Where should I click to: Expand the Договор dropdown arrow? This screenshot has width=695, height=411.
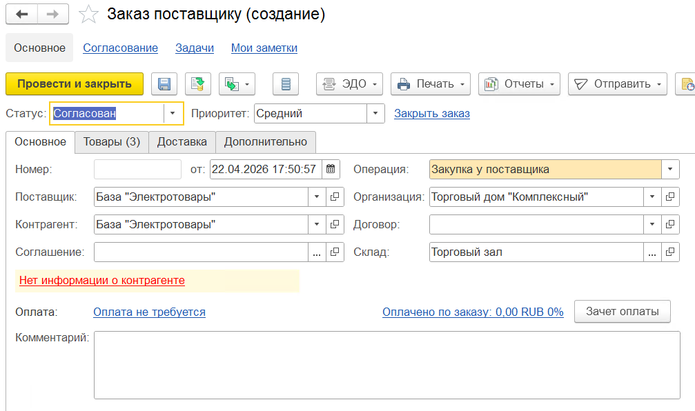[x=652, y=225]
